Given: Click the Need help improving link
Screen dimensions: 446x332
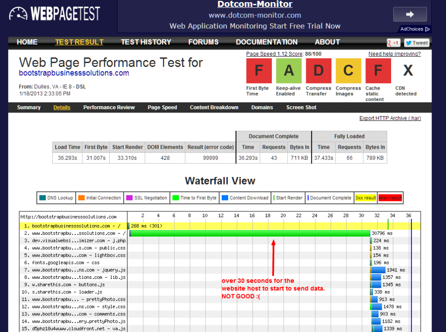Looking at the screenshot, I should (x=395, y=54).
